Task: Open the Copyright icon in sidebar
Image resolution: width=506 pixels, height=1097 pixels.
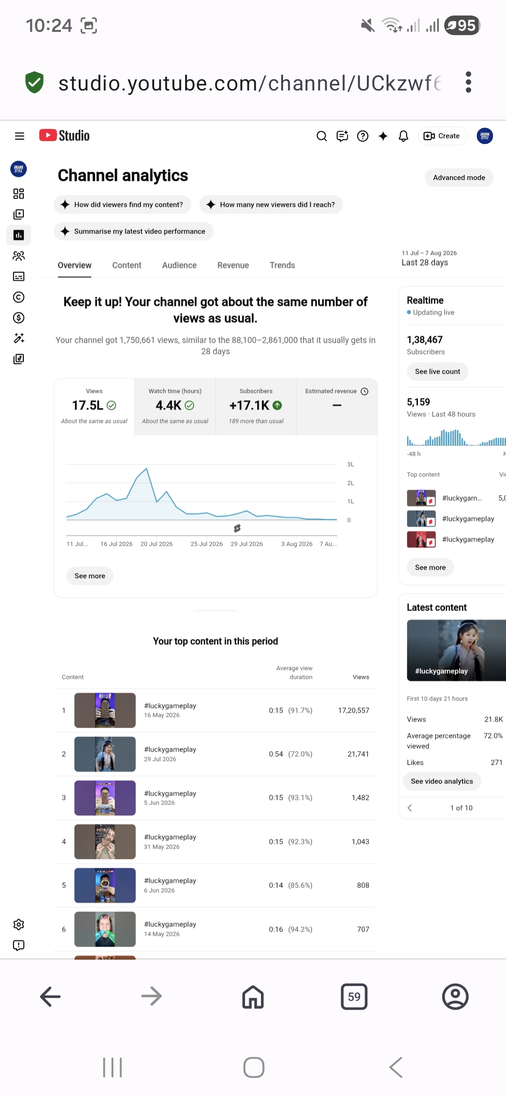Action: coord(19,297)
